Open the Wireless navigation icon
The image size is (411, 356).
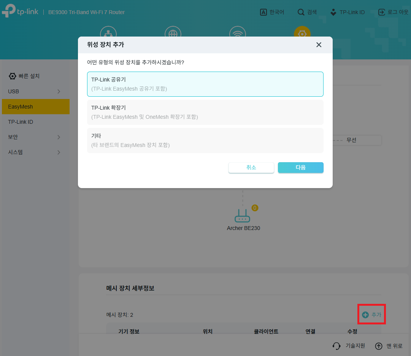[238, 32]
